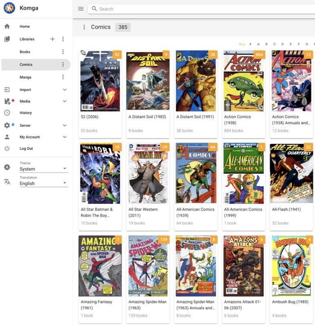Expand the Server settings section

point(64,126)
